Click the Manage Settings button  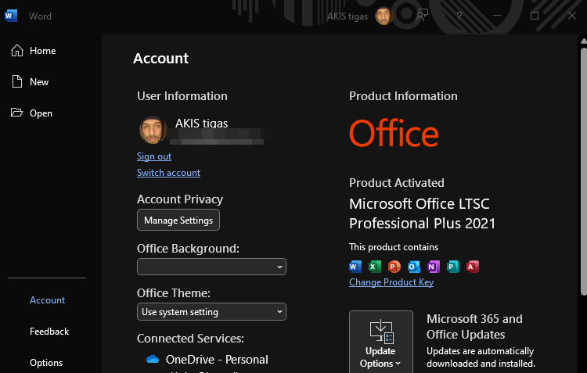point(178,220)
